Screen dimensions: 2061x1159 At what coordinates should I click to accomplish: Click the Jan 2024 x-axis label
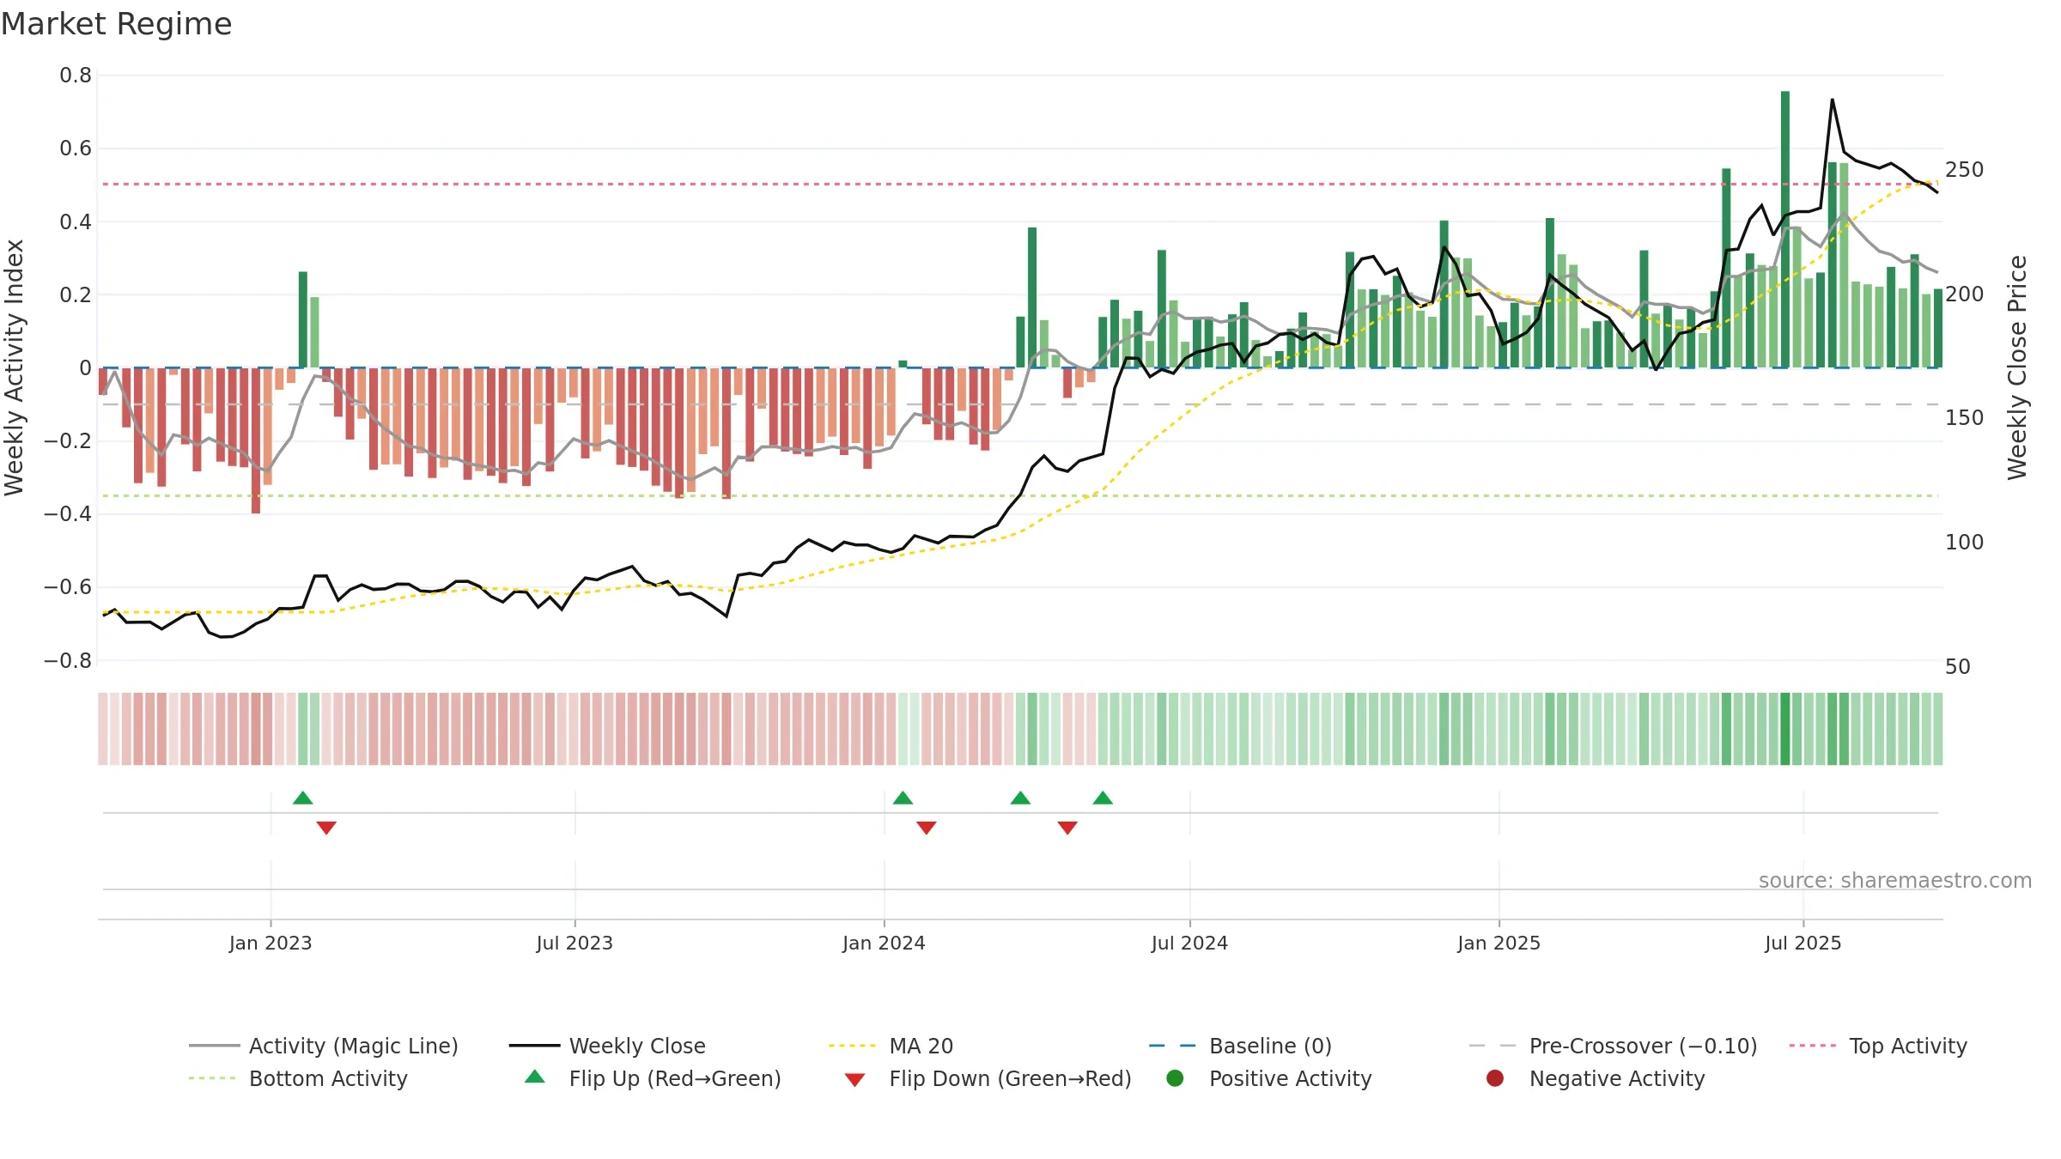point(884,943)
